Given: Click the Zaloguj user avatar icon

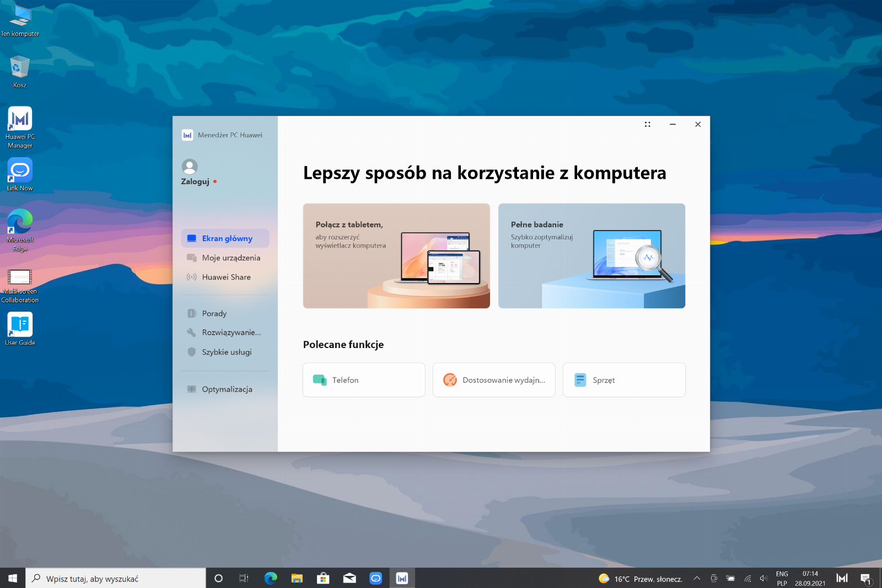Looking at the screenshot, I should coord(190,167).
